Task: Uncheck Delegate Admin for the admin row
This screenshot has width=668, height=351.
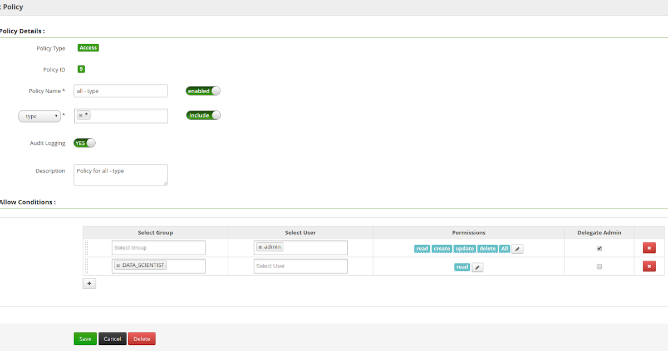Action: tap(599, 248)
